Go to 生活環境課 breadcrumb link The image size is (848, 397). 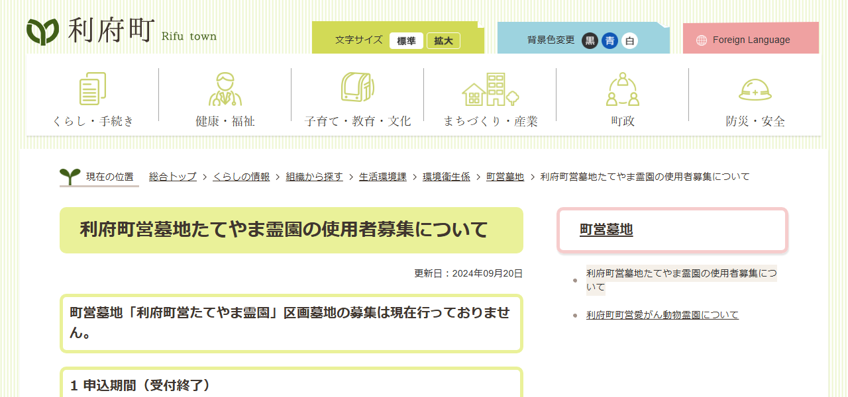pyautogui.click(x=383, y=177)
